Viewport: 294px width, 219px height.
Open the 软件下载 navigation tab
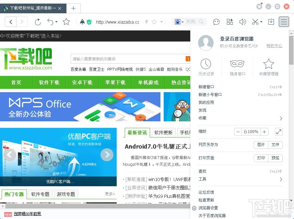pos(49,82)
